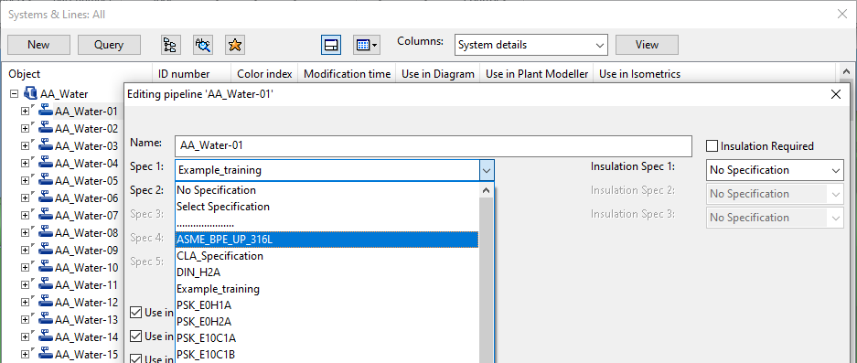Open the table grid options dropdown icon
This screenshot has width=857, height=363.
tap(367, 45)
